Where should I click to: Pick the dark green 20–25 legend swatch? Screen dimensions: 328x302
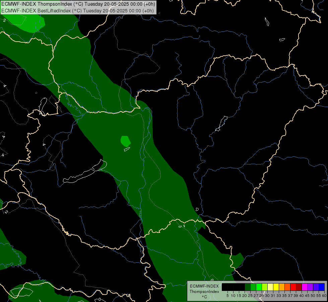[248, 287]
